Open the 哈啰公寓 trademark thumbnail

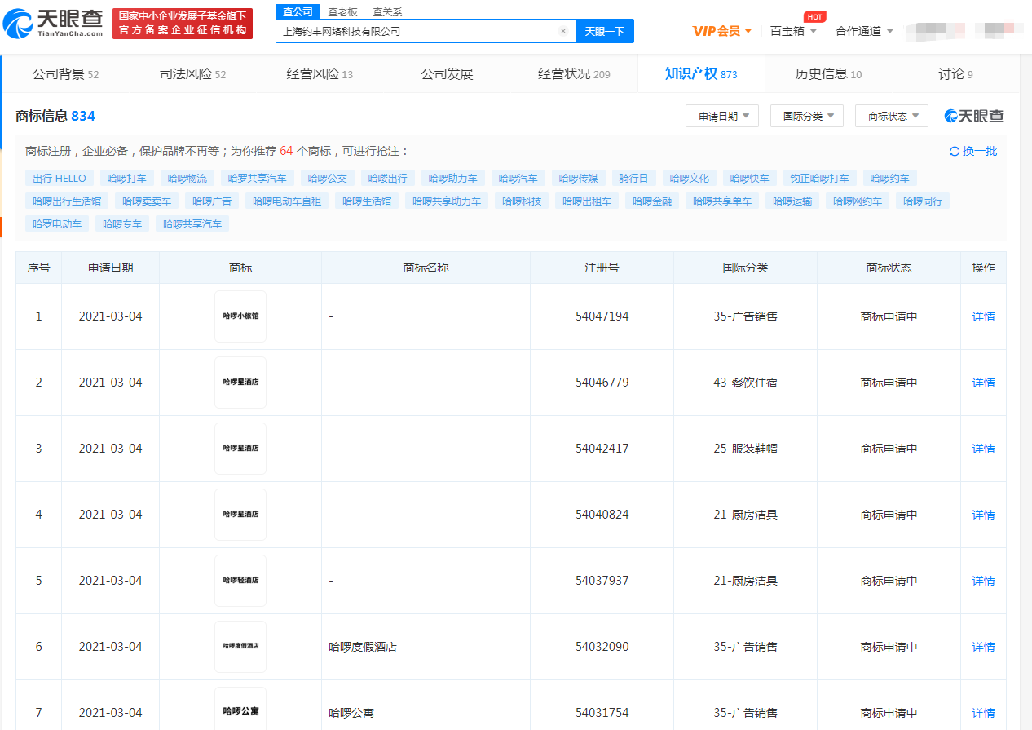240,709
